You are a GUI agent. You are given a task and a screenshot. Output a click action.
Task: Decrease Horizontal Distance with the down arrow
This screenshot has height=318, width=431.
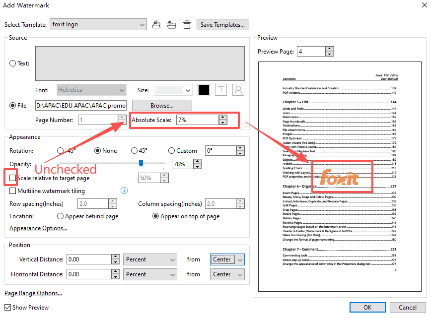(x=116, y=276)
